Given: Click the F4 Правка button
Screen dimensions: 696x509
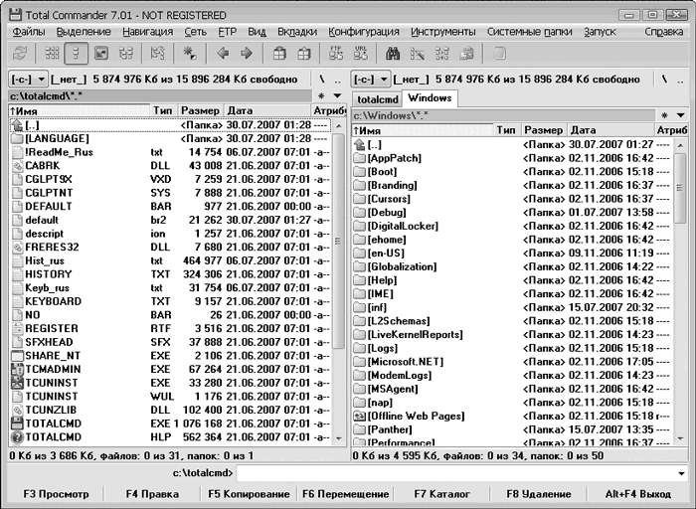Looking at the screenshot, I should click(152, 494).
